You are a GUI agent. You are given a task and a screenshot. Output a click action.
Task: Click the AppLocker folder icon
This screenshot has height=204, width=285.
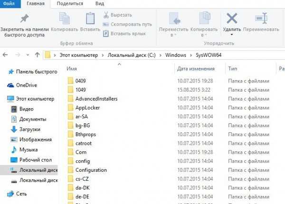pos(70,107)
